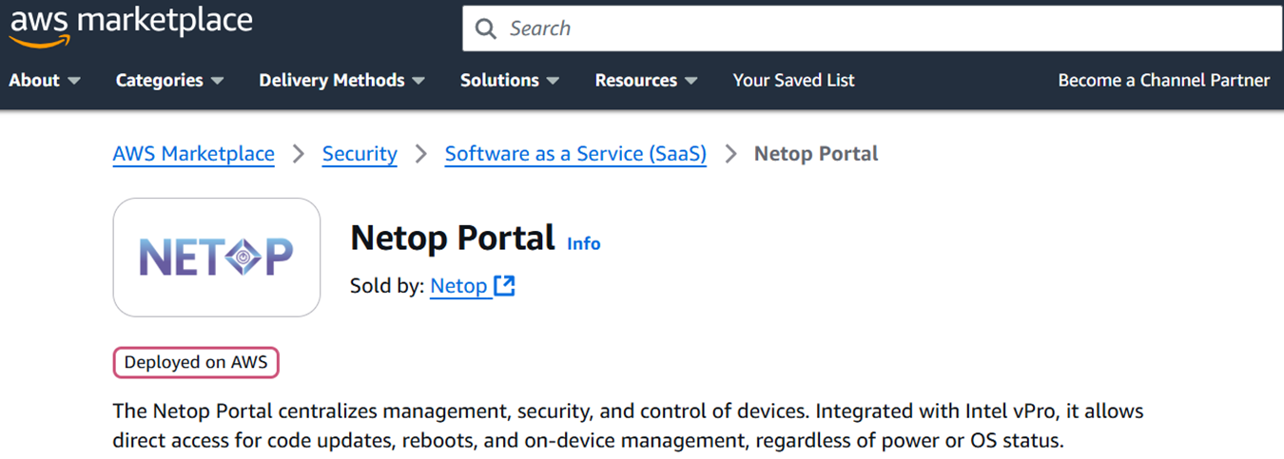
Task: Click the chevron before Netop Portal breadcrumb
Action: 730,154
